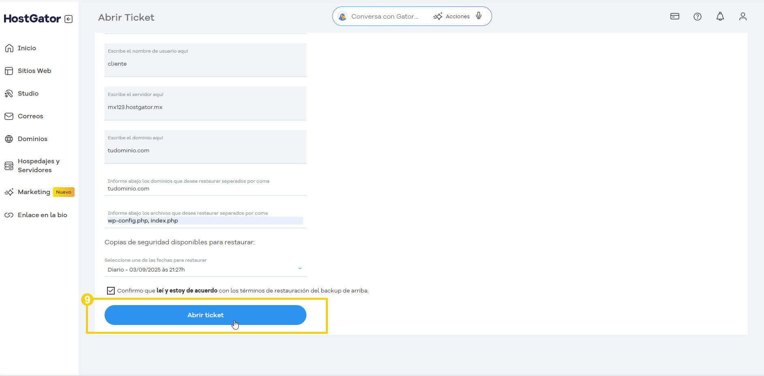Image resolution: width=764 pixels, height=376 pixels.
Task: Select the Studio brush icon in sidebar
Action: (x=9, y=93)
